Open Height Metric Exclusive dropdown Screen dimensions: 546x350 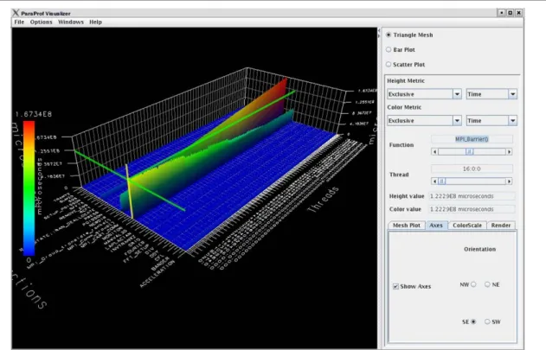(x=424, y=94)
